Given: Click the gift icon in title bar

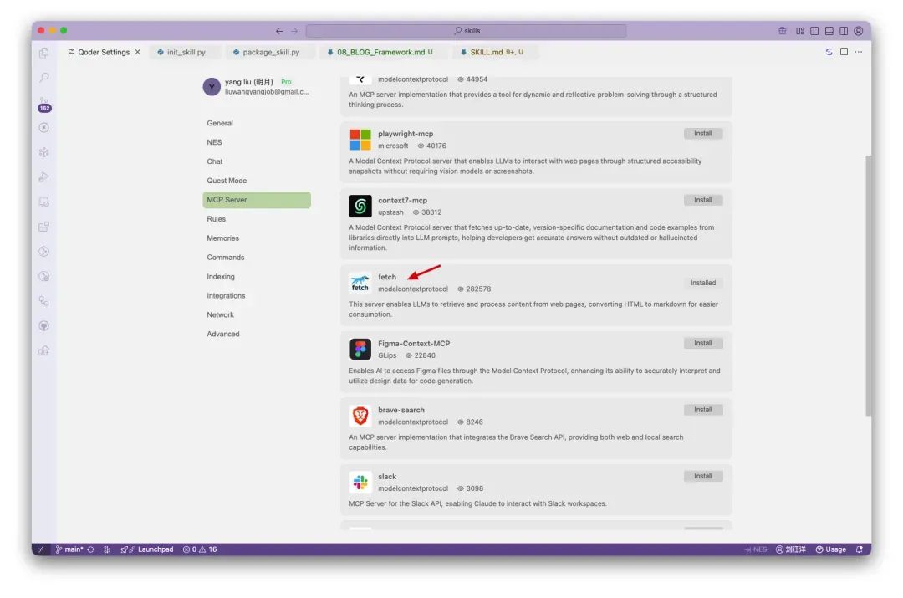Looking at the screenshot, I should pyautogui.click(x=782, y=31).
